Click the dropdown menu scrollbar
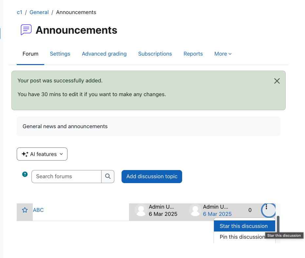 (278, 224)
